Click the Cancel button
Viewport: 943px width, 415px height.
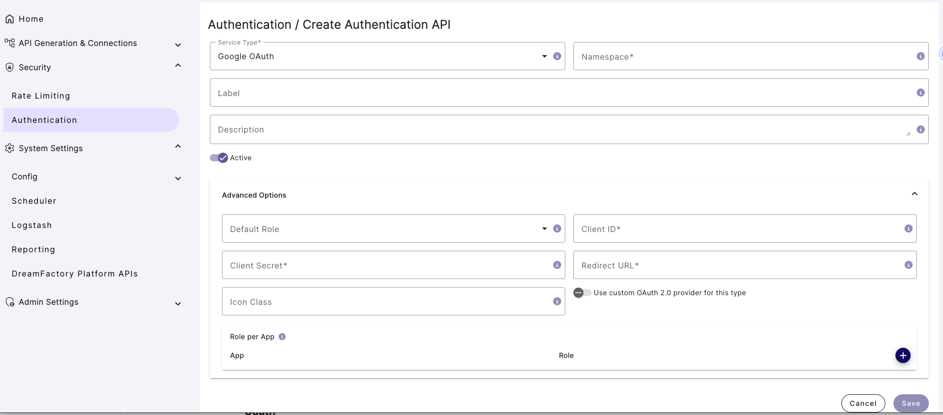tap(863, 403)
